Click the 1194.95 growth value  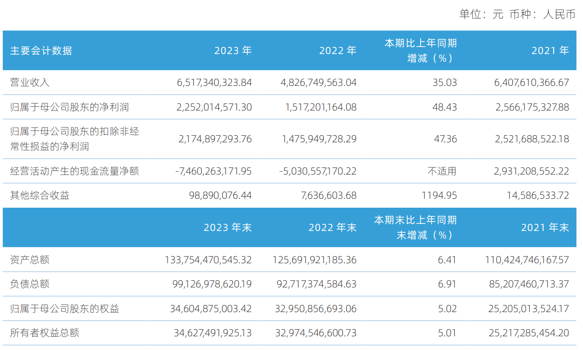(x=440, y=195)
